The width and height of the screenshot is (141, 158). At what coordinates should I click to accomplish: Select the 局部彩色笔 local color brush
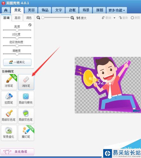[9, 116]
